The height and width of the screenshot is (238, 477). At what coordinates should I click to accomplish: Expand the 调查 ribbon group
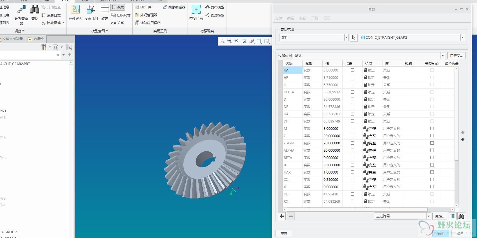point(19,31)
